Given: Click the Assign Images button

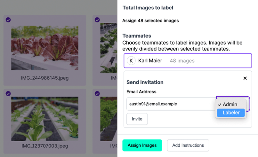Looking at the screenshot, I should click(142, 145).
